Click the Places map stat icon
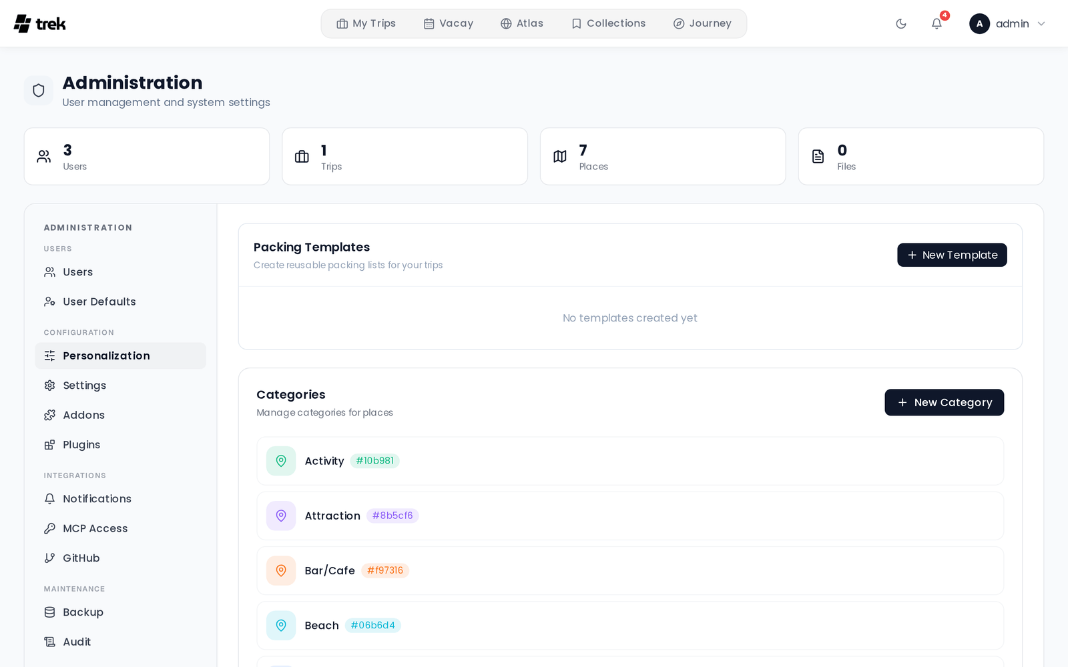Viewport: 1068px width, 667px height. pos(560,157)
